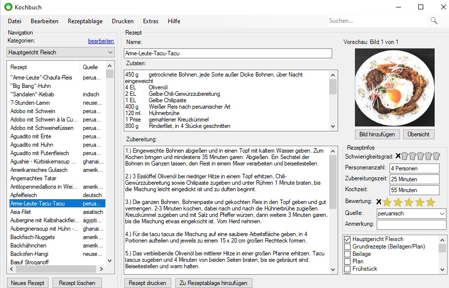The image size is (449, 288).
Task: Clear rating using the X icon
Action: point(379,202)
